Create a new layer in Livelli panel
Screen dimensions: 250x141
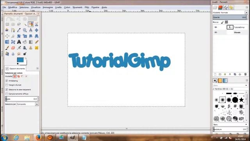pyautogui.click(x=215, y=74)
